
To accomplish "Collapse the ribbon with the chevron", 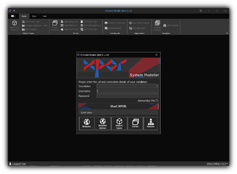I will tap(227, 33).
